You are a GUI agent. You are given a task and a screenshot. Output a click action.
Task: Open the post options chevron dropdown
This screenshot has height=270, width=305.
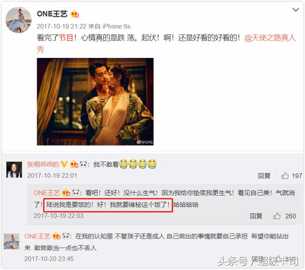pyautogui.click(x=295, y=10)
